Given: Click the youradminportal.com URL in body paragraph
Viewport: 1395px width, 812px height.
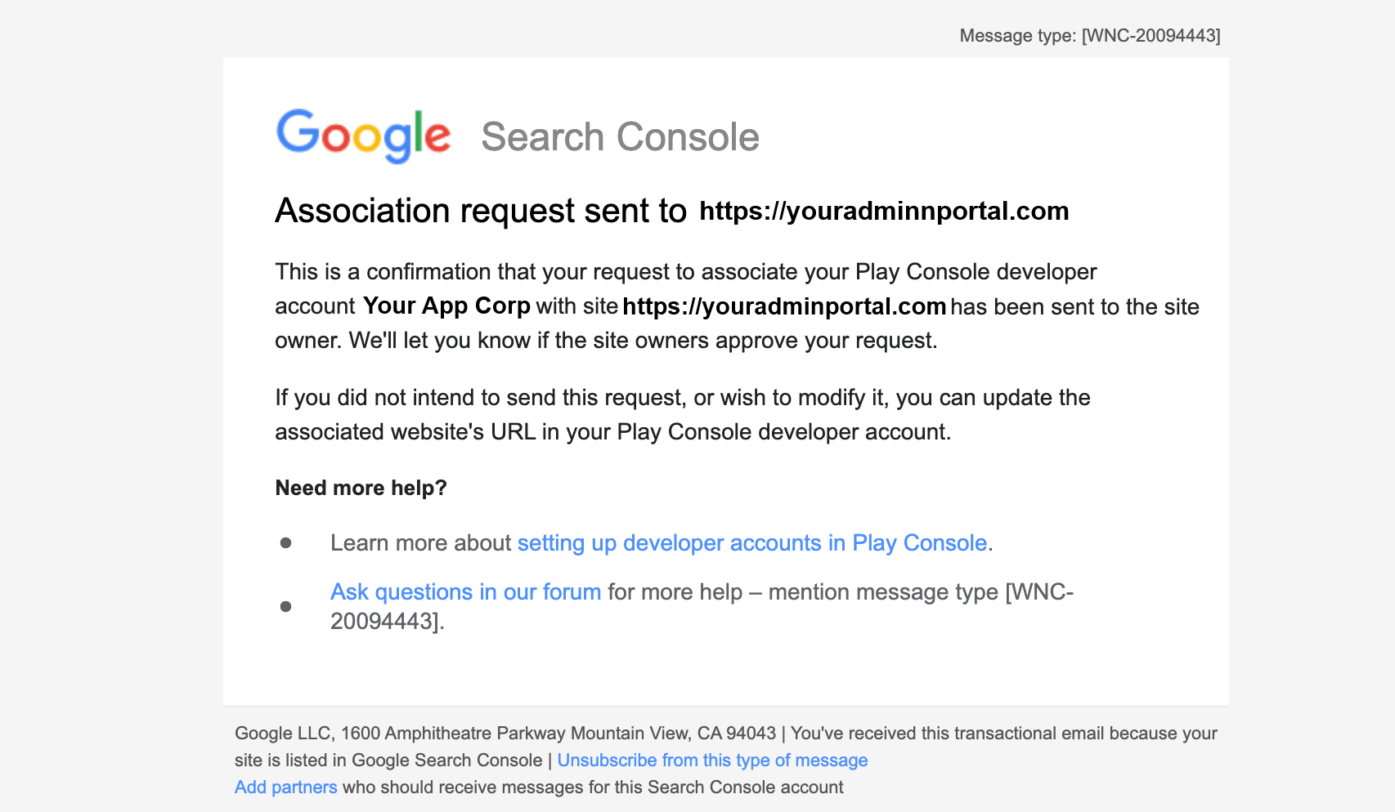Looking at the screenshot, I should [x=784, y=306].
